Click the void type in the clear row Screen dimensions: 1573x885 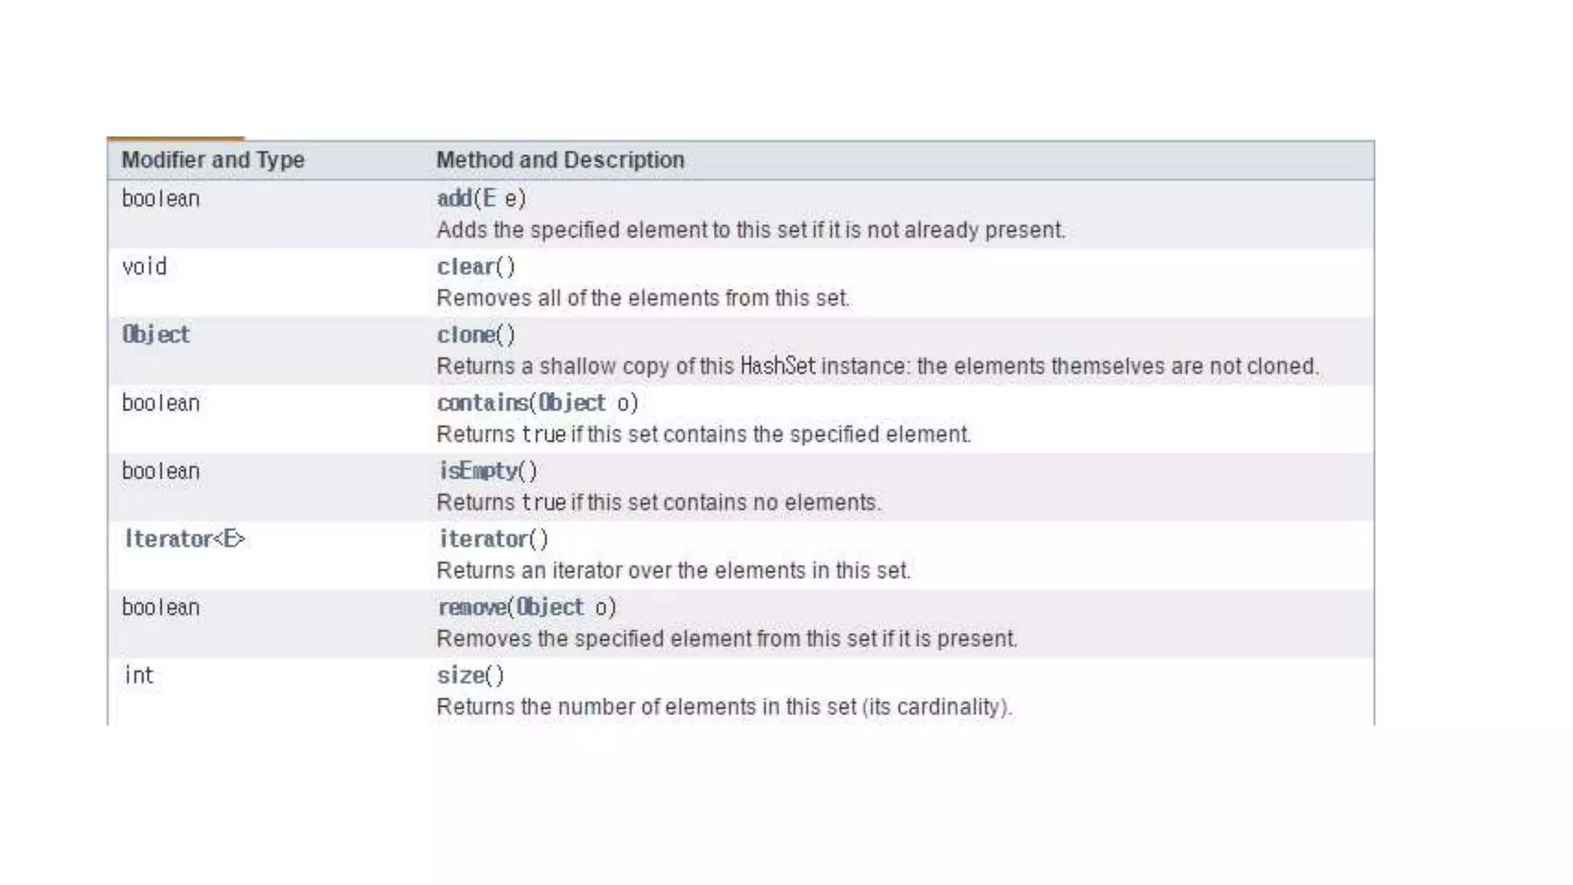click(144, 267)
